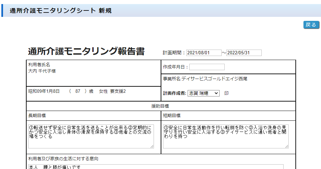Screen dimensions: 321x169
Task: Click the 戻る button
Action: (311, 25)
